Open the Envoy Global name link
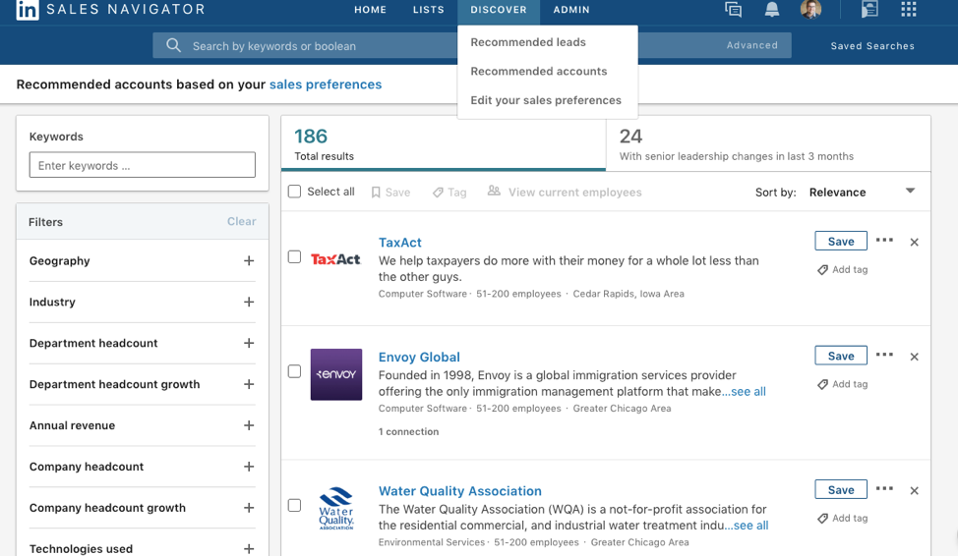The width and height of the screenshot is (958, 556). (419, 357)
